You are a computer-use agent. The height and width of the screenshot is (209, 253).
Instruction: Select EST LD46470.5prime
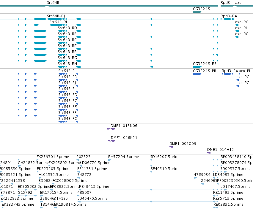click(x=93, y=199)
